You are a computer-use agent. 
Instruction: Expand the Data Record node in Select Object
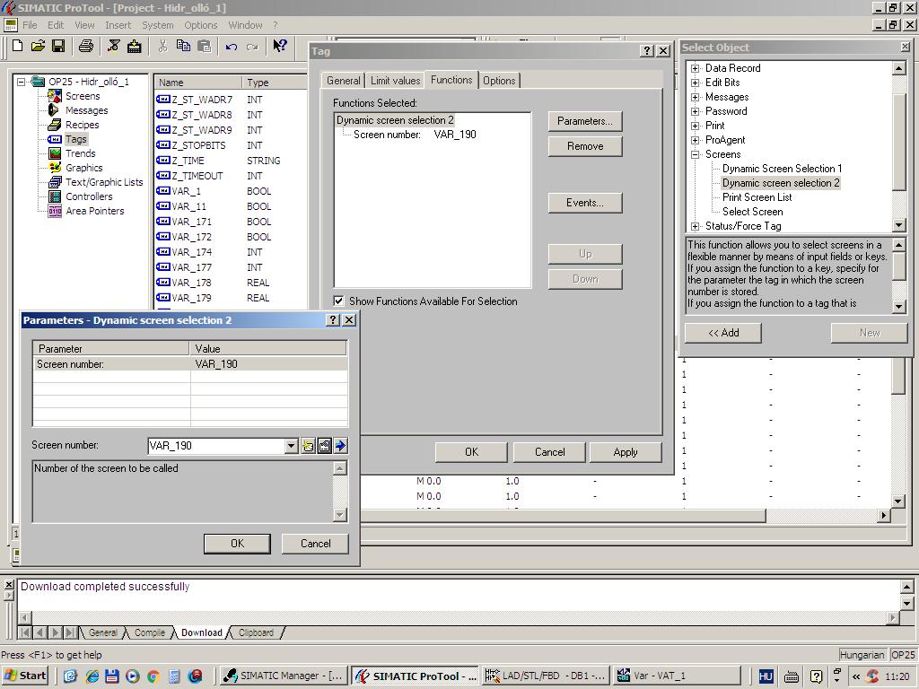tap(696, 68)
